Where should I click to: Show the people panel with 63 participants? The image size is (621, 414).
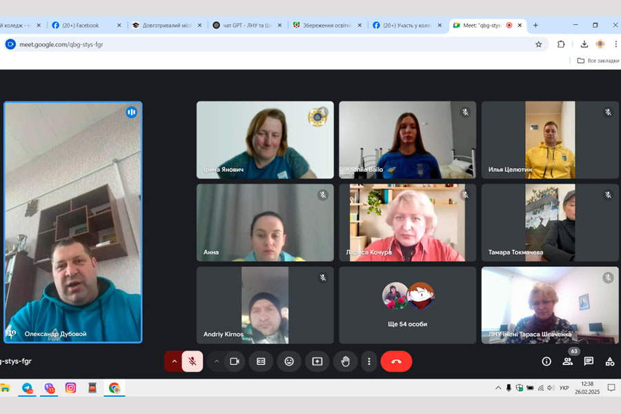coord(568,361)
